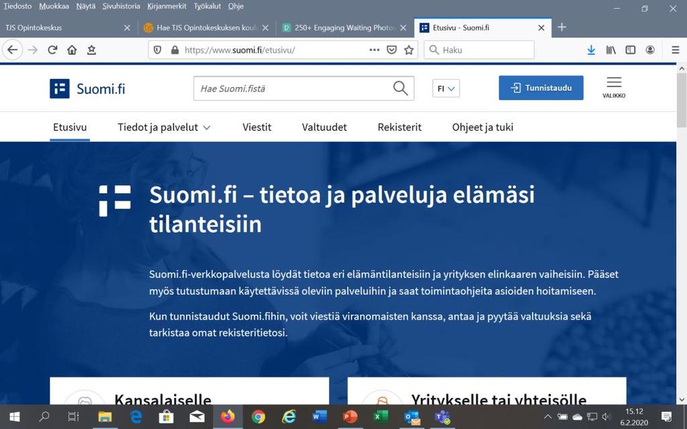Open the Firefox home page icon
Screen dimensions: 687x429
(72, 50)
